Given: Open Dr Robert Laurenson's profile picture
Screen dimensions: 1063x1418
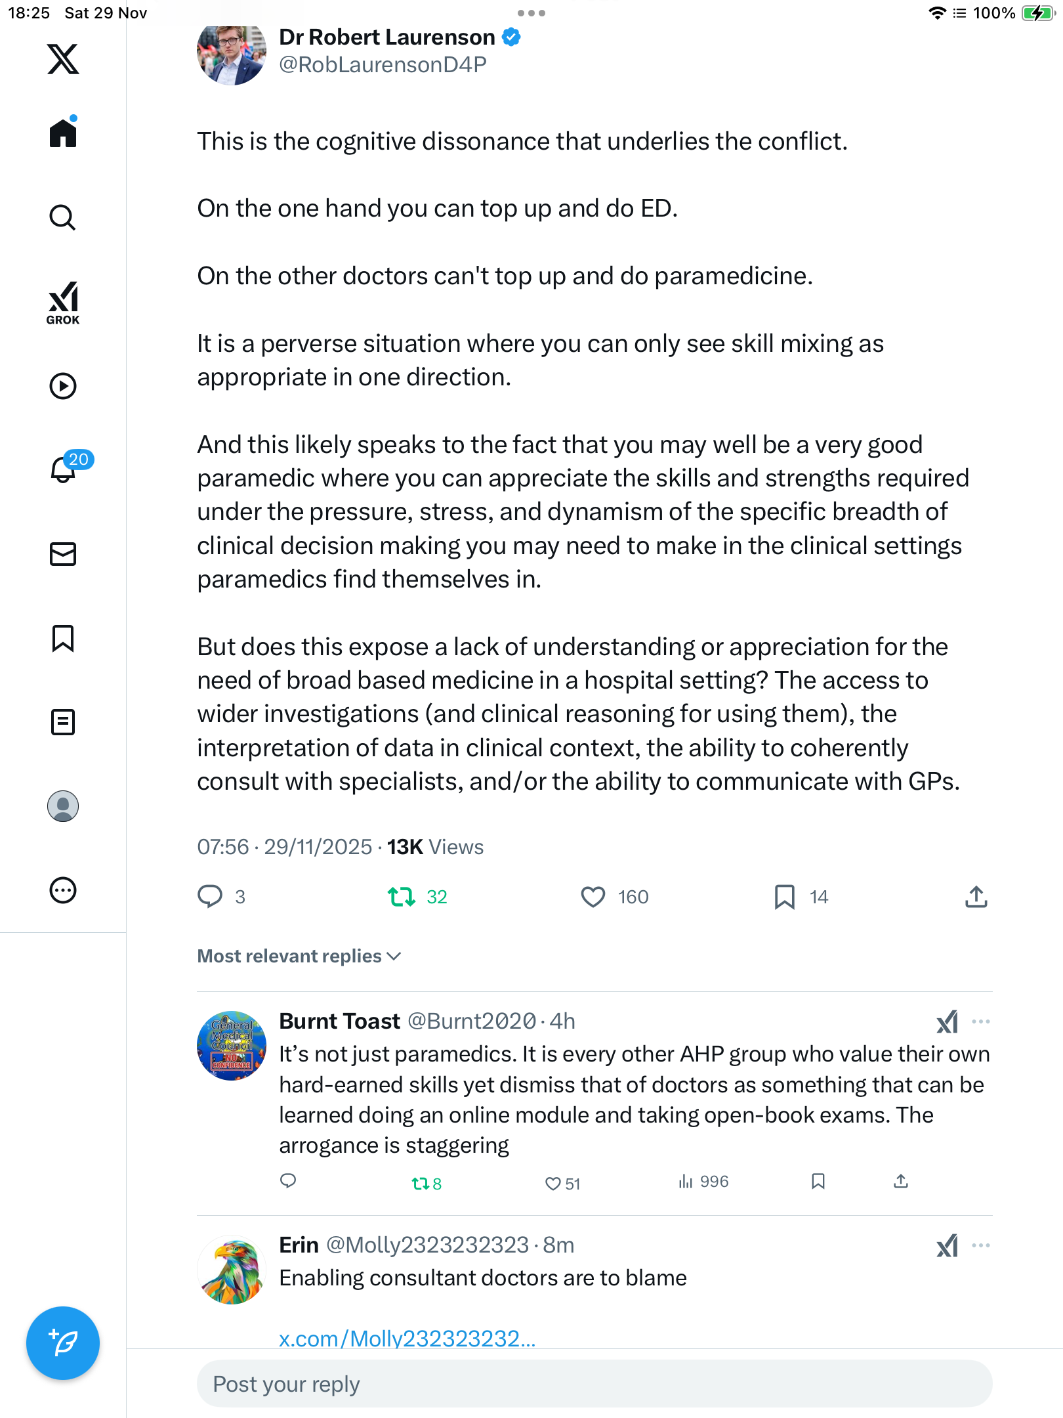Looking at the screenshot, I should point(231,54).
